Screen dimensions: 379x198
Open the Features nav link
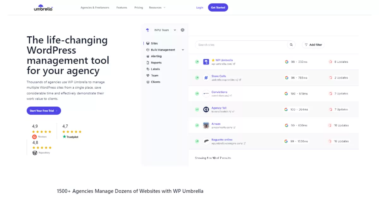pyautogui.click(x=122, y=8)
